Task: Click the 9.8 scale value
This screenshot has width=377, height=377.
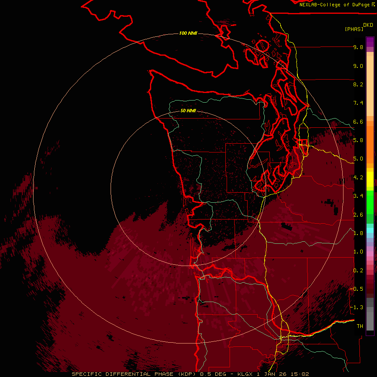Action: [x=358, y=47]
